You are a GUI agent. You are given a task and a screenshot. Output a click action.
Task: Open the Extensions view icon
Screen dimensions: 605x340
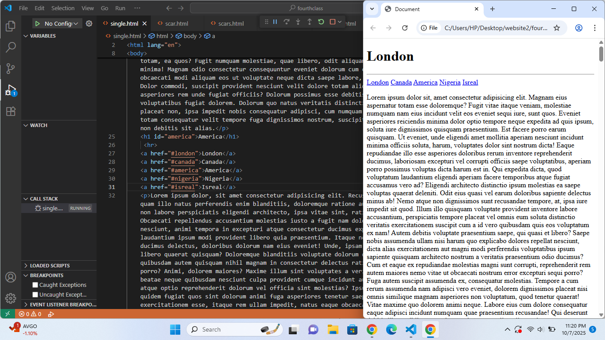pos(11,112)
